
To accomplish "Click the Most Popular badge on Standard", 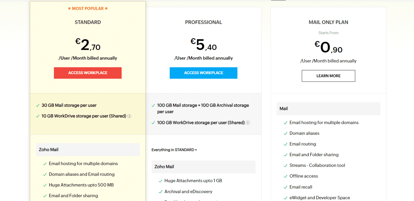I will click(88, 9).
